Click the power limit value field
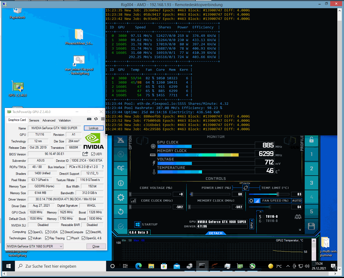The width and height of the screenshot is (344, 278). [238, 194]
